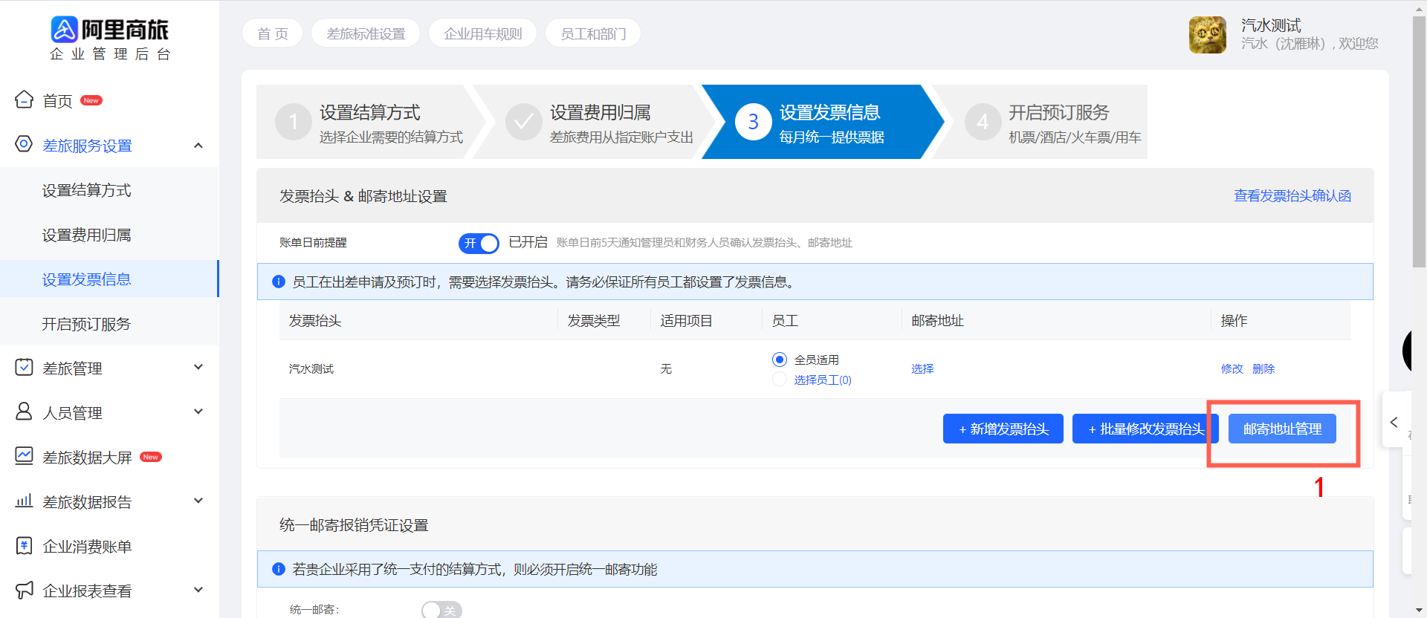Click the 企业报表查看 megaphone icon
This screenshot has height=618, width=1427.
click(x=24, y=590)
